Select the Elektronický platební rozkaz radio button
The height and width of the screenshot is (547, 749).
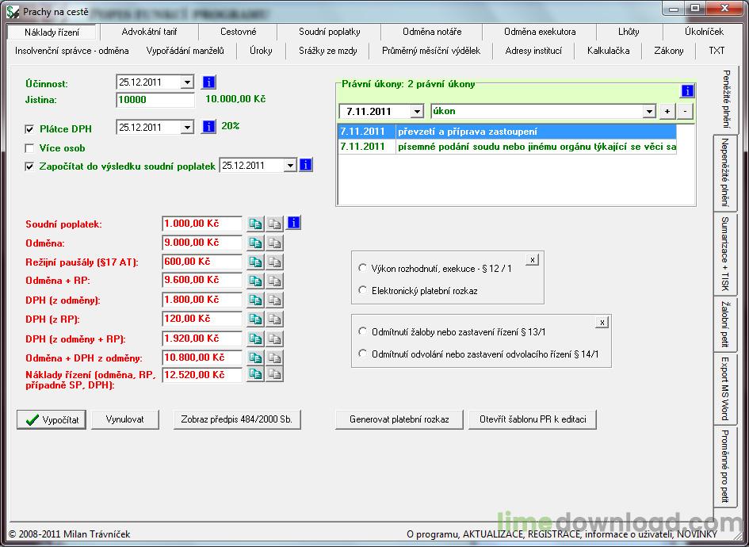(x=363, y=291)
